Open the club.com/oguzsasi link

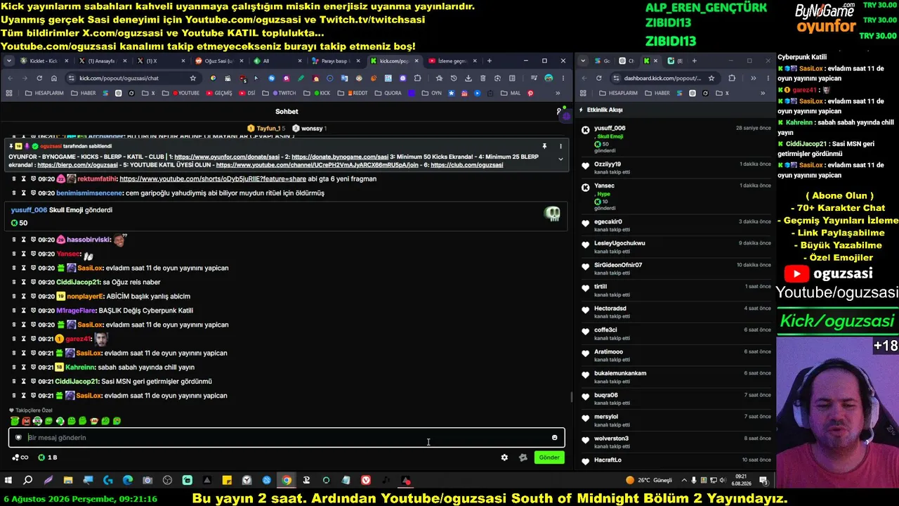[x=466, y=165]
